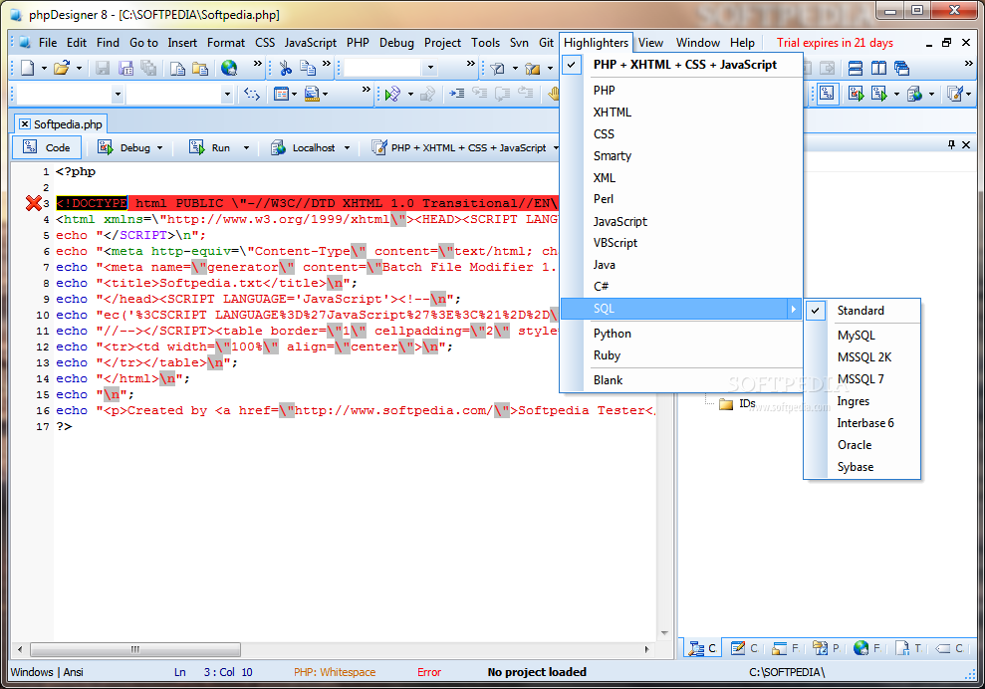Select the checked Standard SQL highlighter
The image size is (985, 689).
(x=862, y=311)
